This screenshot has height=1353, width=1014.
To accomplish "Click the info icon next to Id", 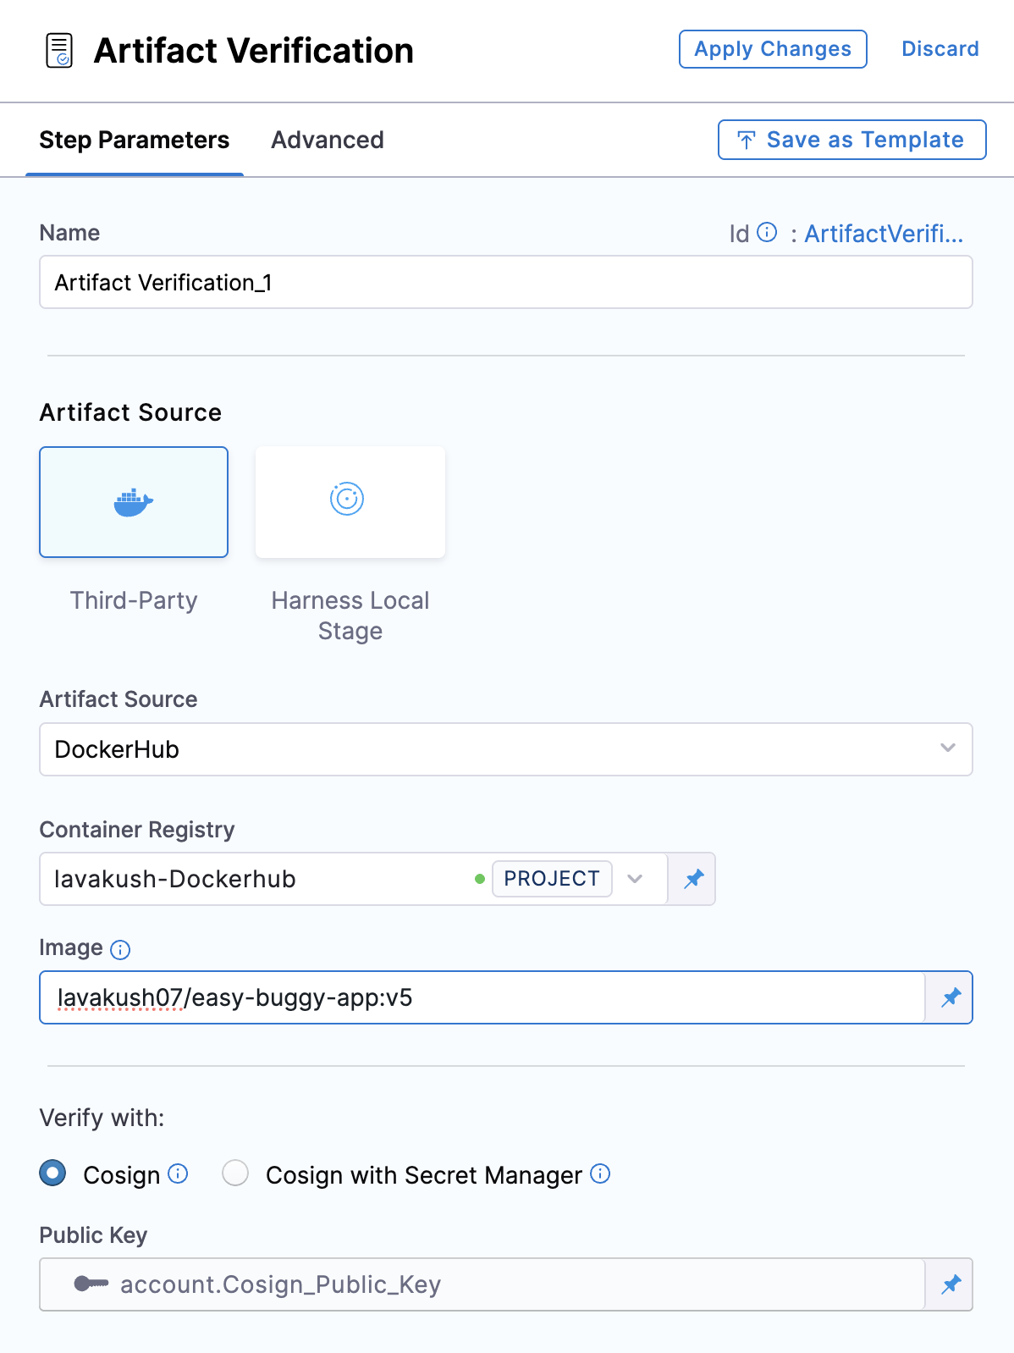I will point(767,233).
